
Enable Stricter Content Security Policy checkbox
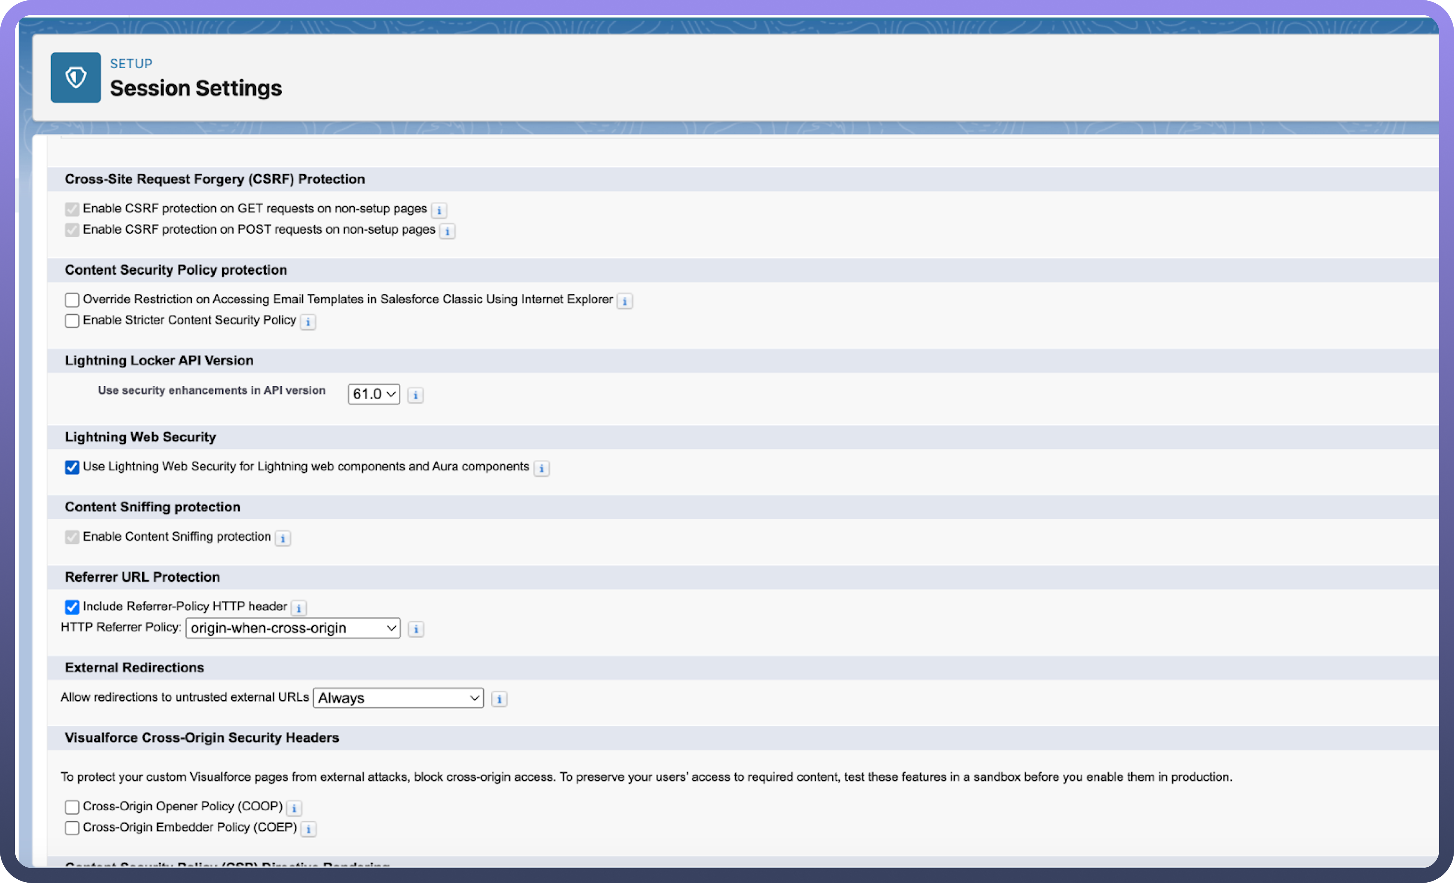tap(72, 320)
